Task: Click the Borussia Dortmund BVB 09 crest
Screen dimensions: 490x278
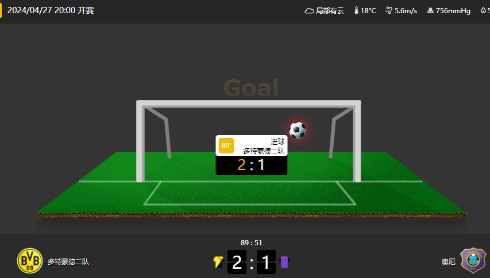Action: point(30,261)
